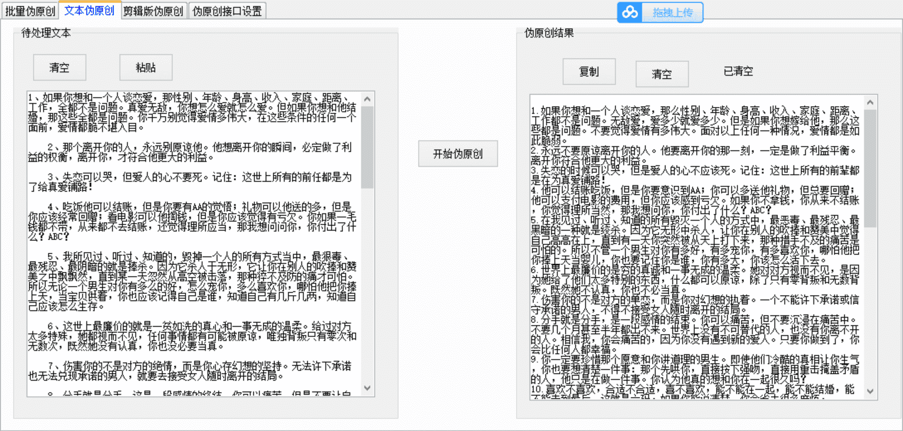Clear the 伪原创结果 panel with 清空
The height and width of the screenshot is (431, 903).
tap(662, 74)
